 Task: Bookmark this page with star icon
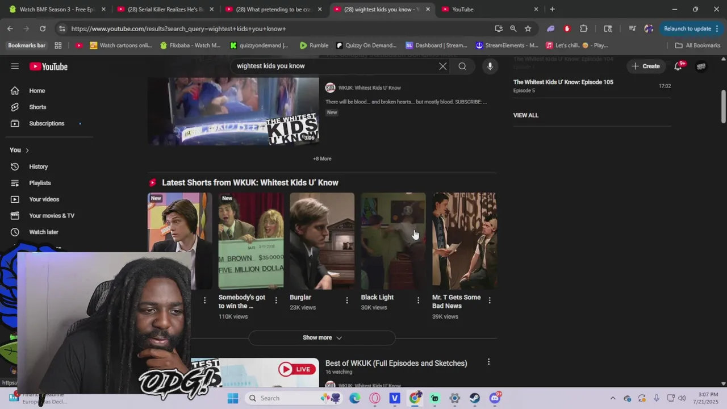[x=528, y=28]
